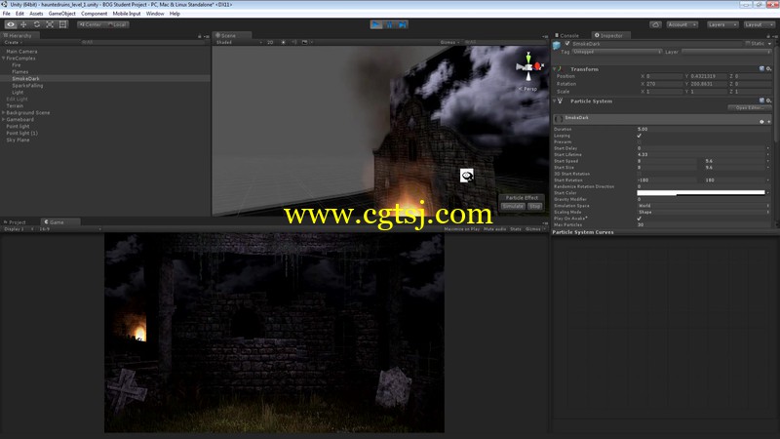Toggle SmokeDark active checkbox
Image resolution: width=780 pixels, height=439 pixels.
tap(567, 43)
